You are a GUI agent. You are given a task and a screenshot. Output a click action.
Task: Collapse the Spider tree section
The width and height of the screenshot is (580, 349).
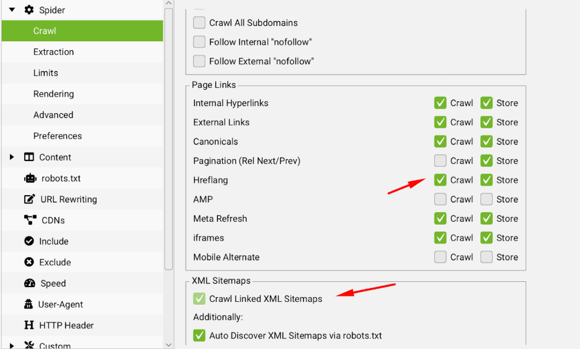pyautogui.click(x=12, y=10)
